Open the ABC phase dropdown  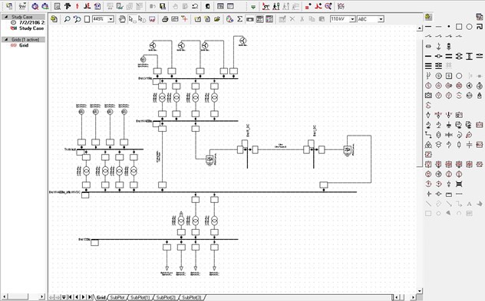[x=381, y=19]
